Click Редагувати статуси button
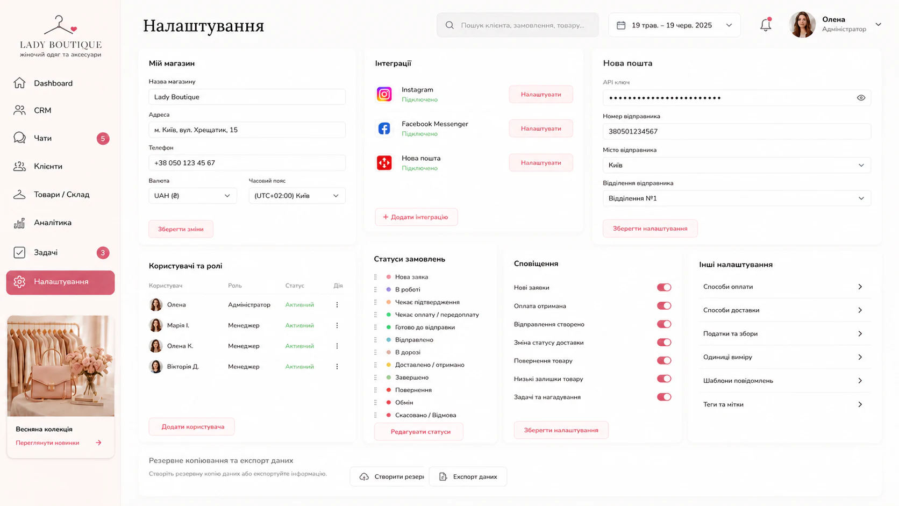 [419, 432]
